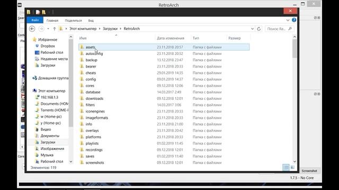Click Этот компьютер in address breadcrumb
This screenshot has height=190, width=339.
coord(83,28)
